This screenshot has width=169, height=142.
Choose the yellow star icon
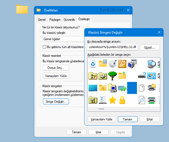(x=112, y=100)
